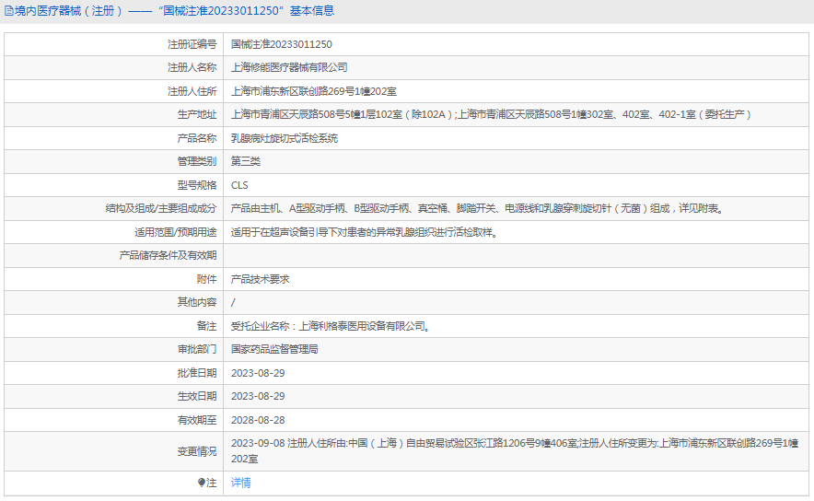Select model value CLS
This screenshot has height=501, width=814.
tap(239, 185)
